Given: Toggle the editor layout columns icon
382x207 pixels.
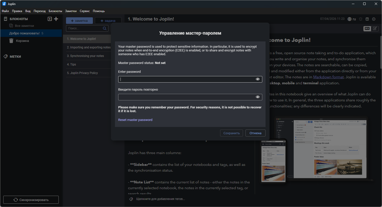Looking at the screenshot, I should [x=367, y=19].
